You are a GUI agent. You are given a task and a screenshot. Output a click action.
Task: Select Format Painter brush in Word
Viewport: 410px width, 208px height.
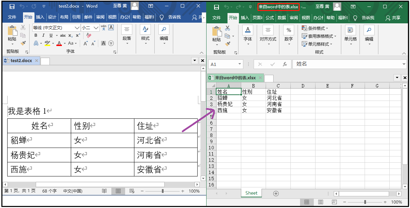coord(23,43)
